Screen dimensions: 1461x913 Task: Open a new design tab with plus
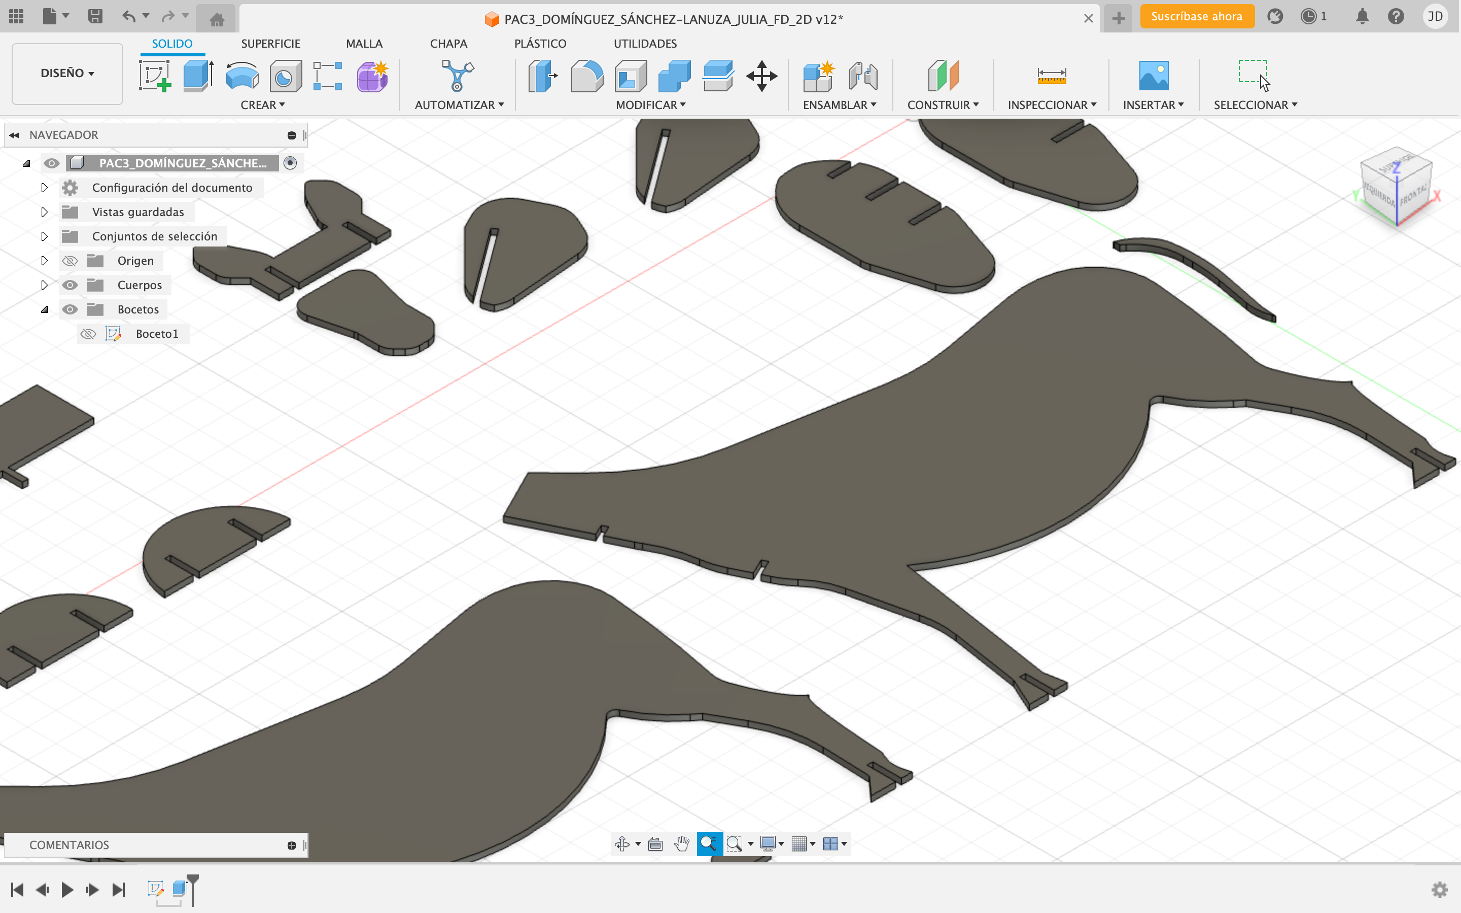pos(1118,18)
